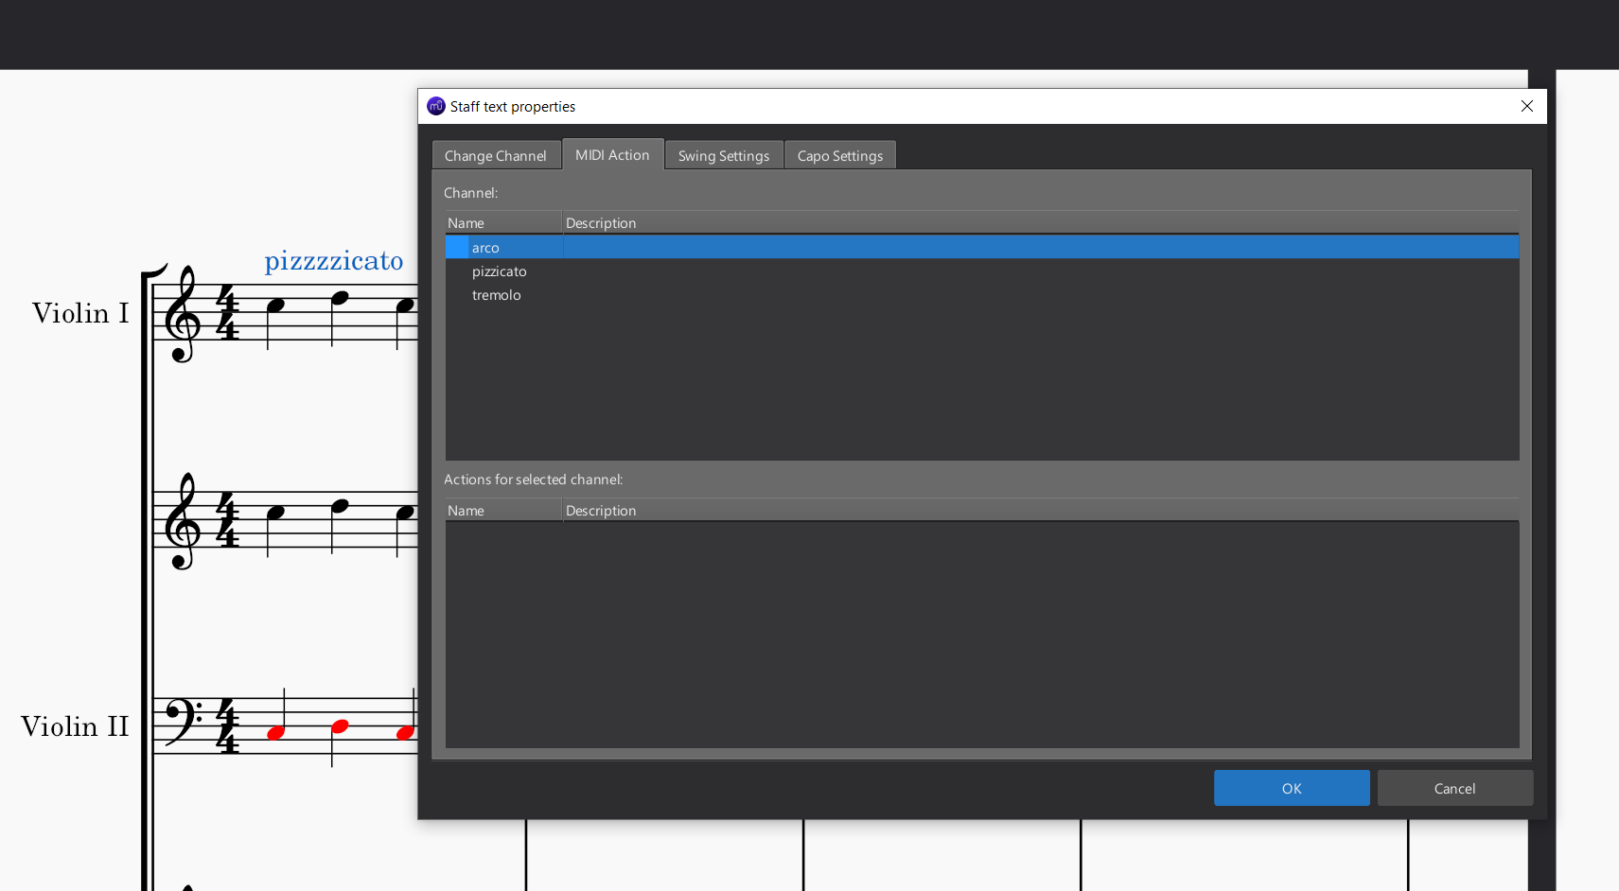Screen dimensions: 1619x891
Task: Click the 'Violin I' instrument label
Action: point(80,313)
